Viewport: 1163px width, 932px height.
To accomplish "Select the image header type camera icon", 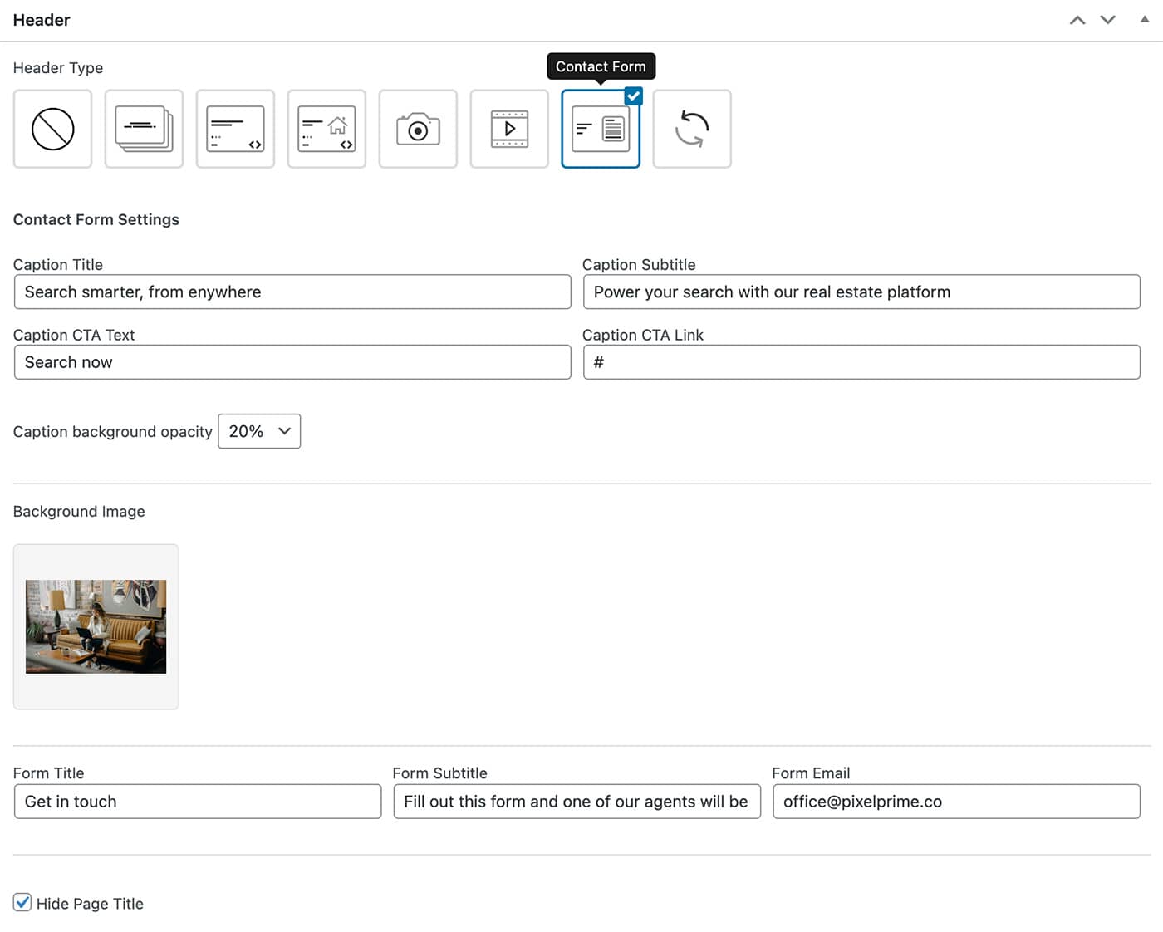I will click(418, 129).
